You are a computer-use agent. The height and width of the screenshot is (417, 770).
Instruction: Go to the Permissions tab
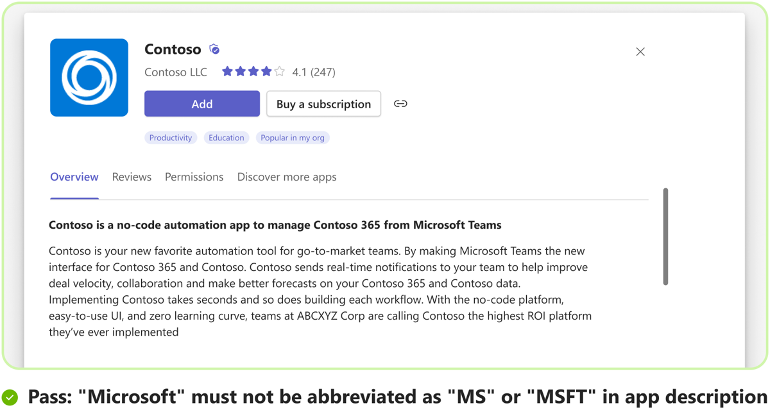click(194, 177)
